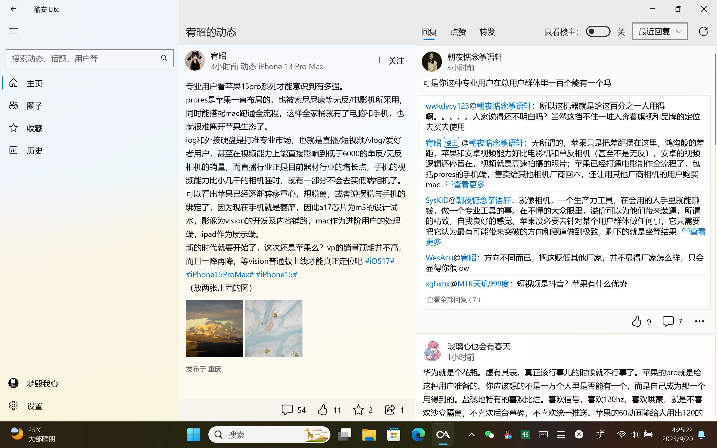The image size is (717, 448).
Task: Launch Microsoft Store from taskbar
Action: 394,435
